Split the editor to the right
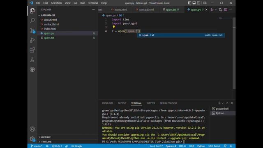This screenshot has width=263, height=148. tap(226, 10)
